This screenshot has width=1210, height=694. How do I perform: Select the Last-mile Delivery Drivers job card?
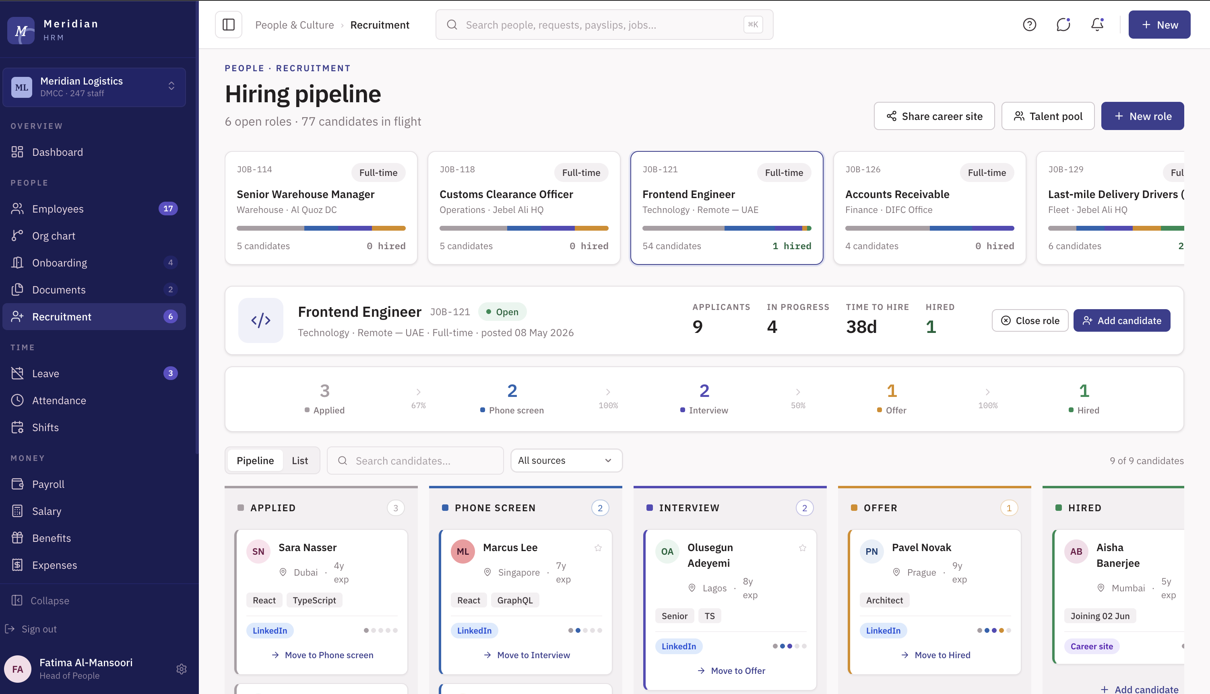1111,208
